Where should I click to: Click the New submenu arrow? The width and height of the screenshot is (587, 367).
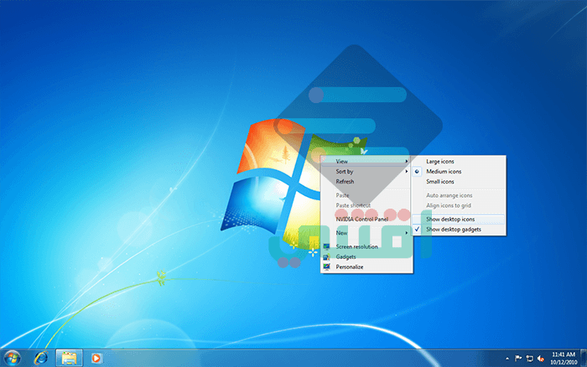click(x=407, y=233)
